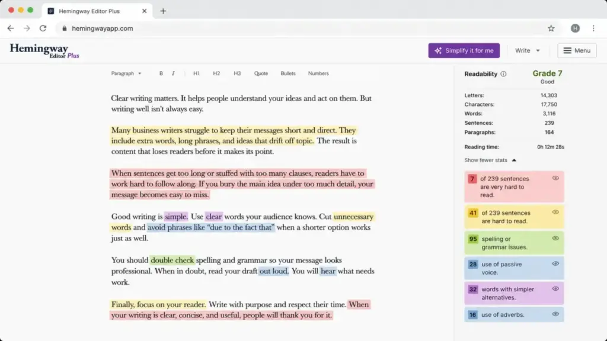The width and height of the screenshot is (607, 341).
Task: Click the browser forward arrow
Action: coord(27,28)
